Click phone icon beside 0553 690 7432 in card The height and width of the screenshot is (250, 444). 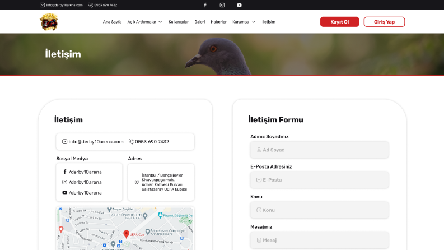(131, 141)
